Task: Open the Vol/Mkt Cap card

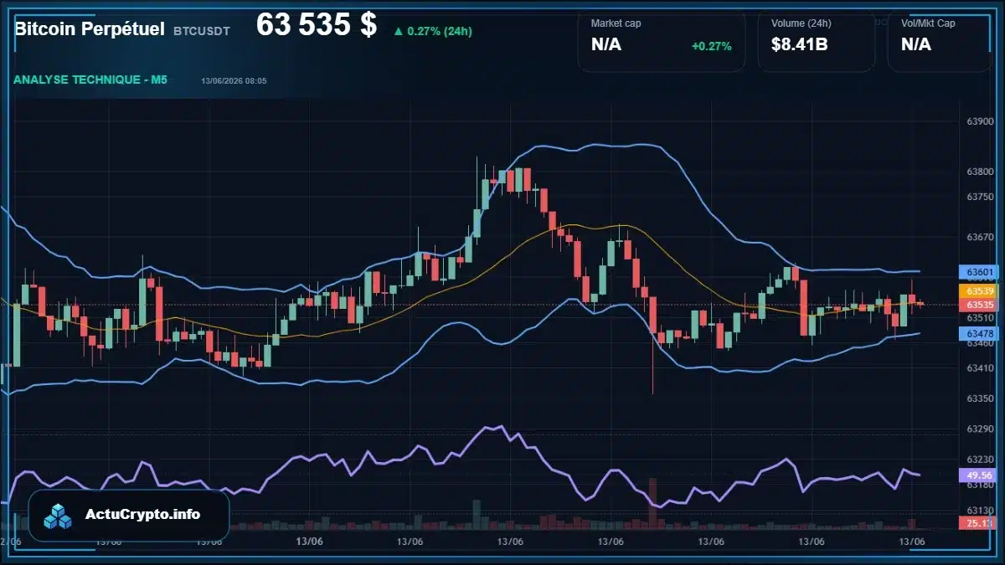Action: [x=940, y=42]
